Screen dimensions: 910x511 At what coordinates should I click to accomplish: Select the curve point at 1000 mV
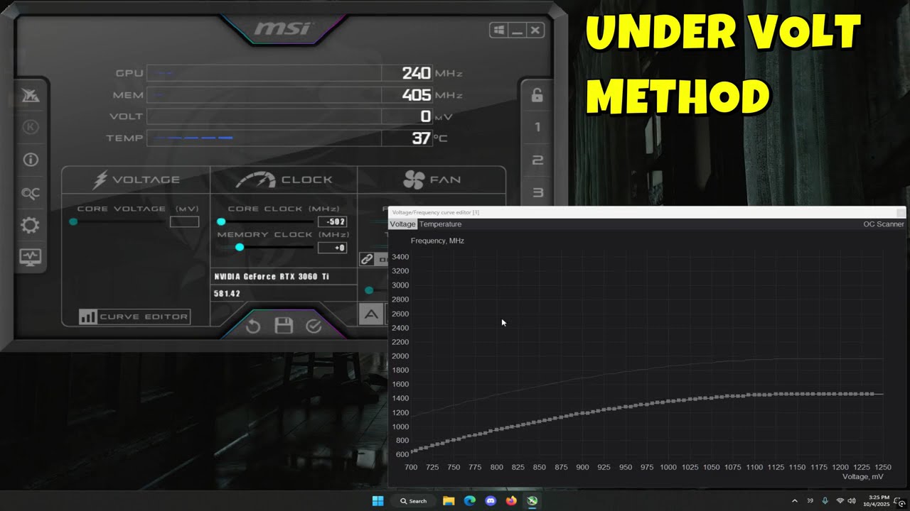[668, 402]
